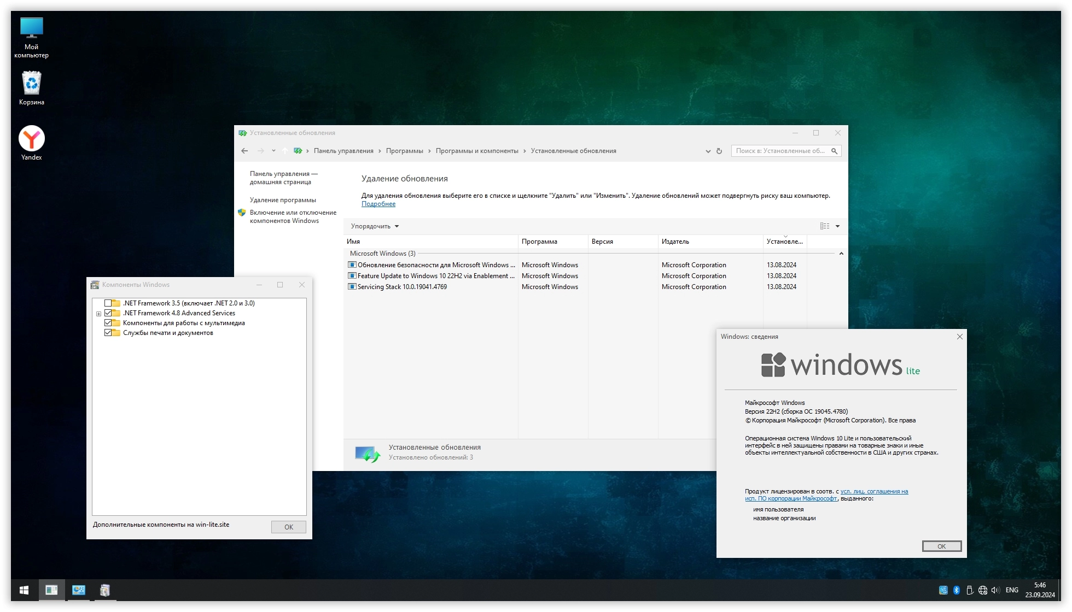Open the Yandex browser desktop icon
Image resolution: width=1072 pixels, height=612 pixels.
[x=31, y=139]
